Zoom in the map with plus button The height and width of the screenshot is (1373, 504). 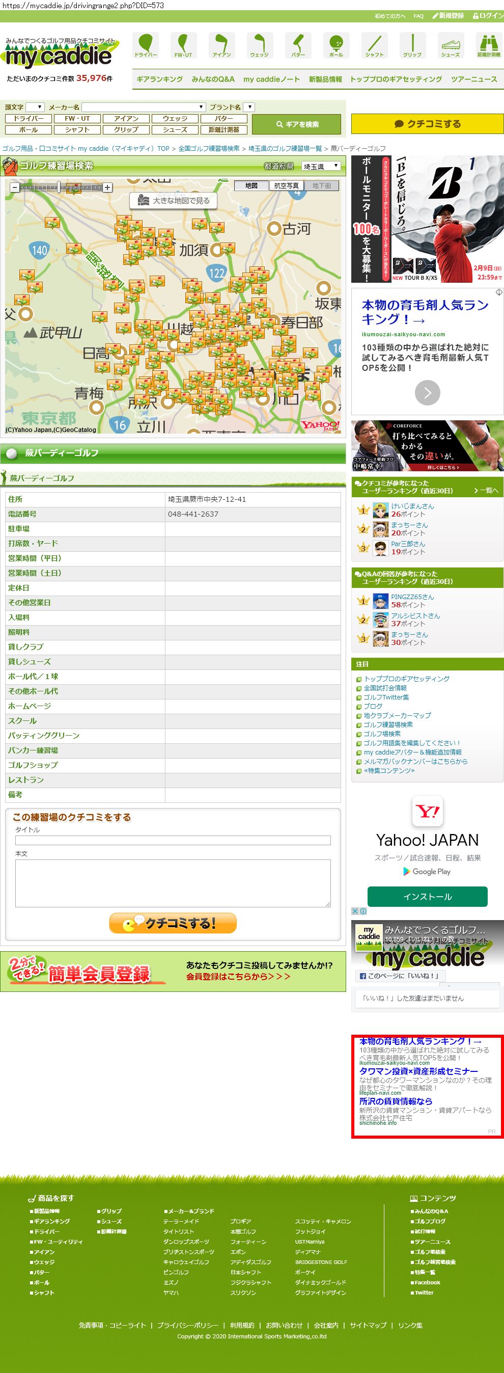coord(107,187)
